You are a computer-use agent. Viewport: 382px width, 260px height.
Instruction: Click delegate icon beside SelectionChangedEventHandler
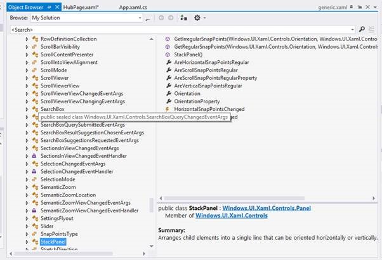coord(34,171)
